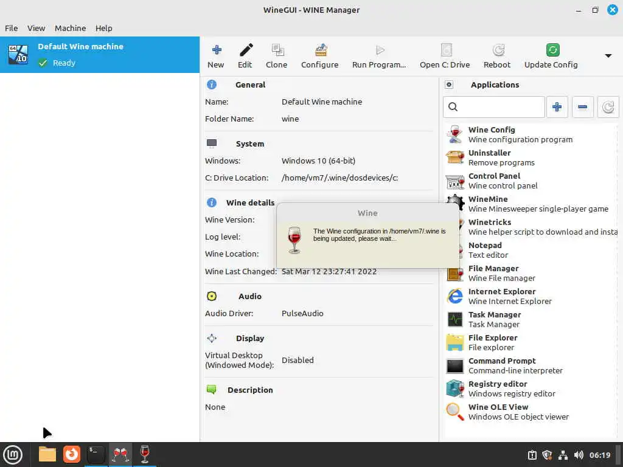
Task: Click the System monitor icon
Action: tap(212, 144)
